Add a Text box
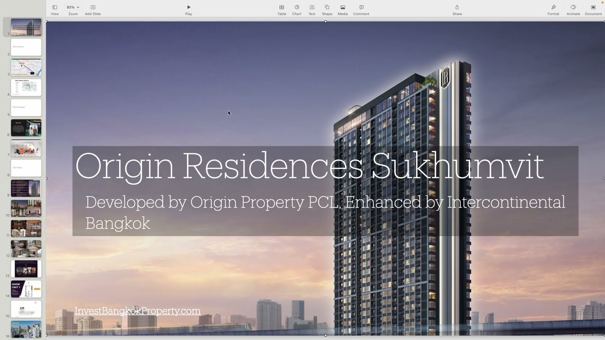605x340 pixels. (312, 10)
